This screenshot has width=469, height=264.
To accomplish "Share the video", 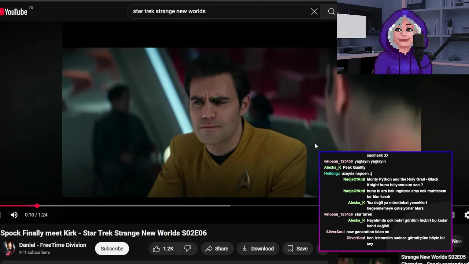I will click(x=217, y=249).
